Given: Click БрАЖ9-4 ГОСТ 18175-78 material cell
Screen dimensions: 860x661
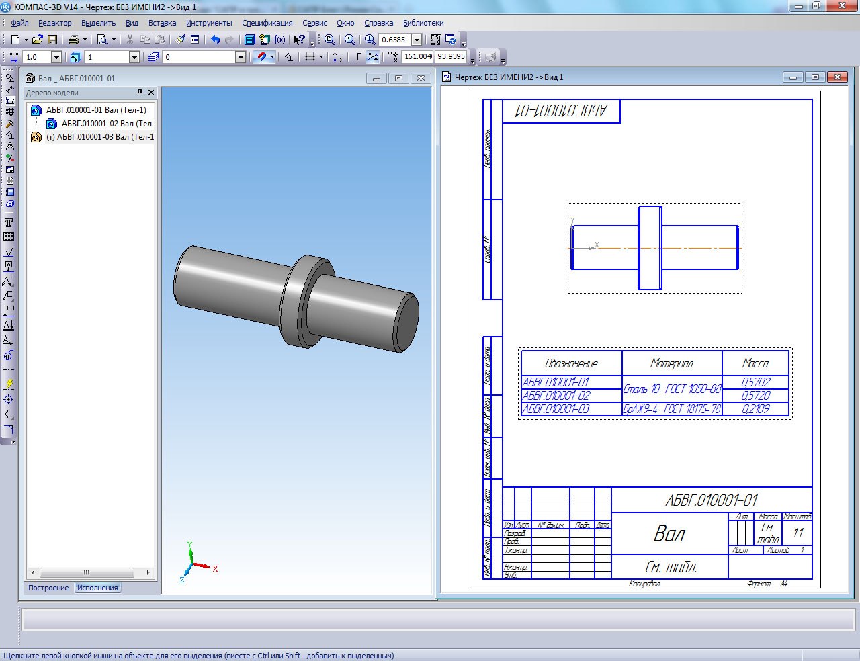Looking at the screenshot, I should [672, 408].
